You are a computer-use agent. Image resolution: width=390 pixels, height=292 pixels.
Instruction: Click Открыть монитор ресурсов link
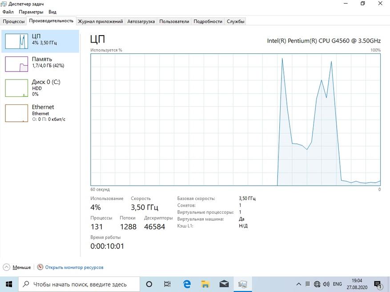pos(74,268)
